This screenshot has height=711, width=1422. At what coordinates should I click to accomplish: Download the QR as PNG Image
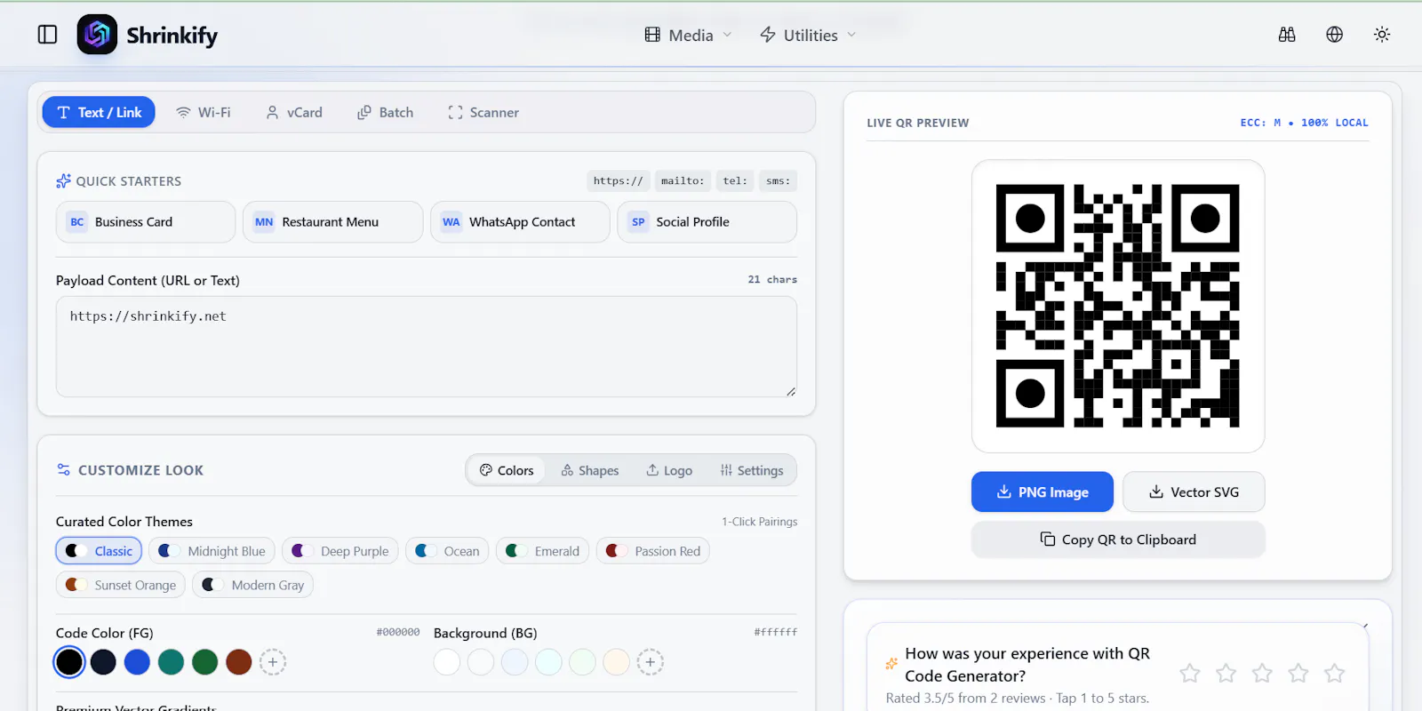coord(1043,491)
